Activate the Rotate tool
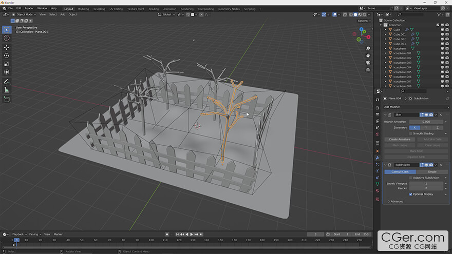This screenshot has width=452, height=254. point(7,55)
